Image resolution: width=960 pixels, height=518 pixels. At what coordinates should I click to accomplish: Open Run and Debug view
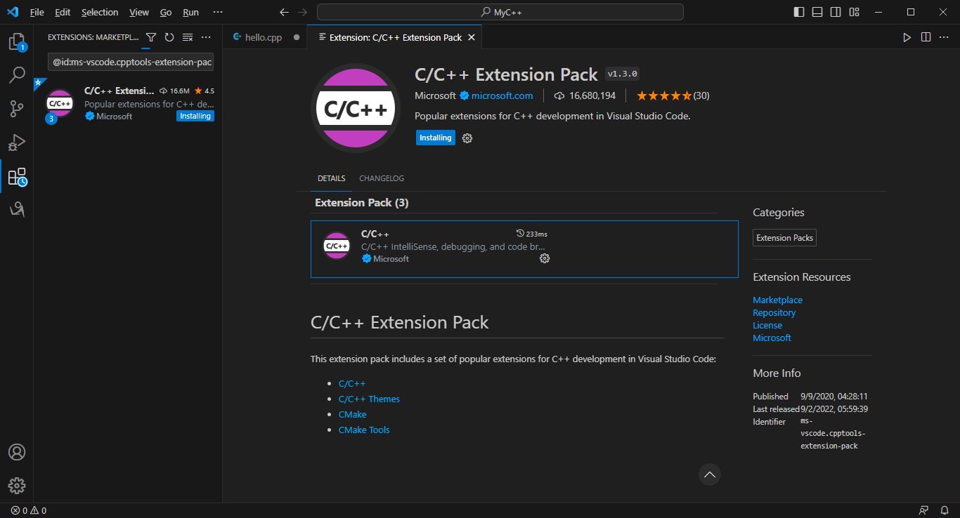pos(17,142)
